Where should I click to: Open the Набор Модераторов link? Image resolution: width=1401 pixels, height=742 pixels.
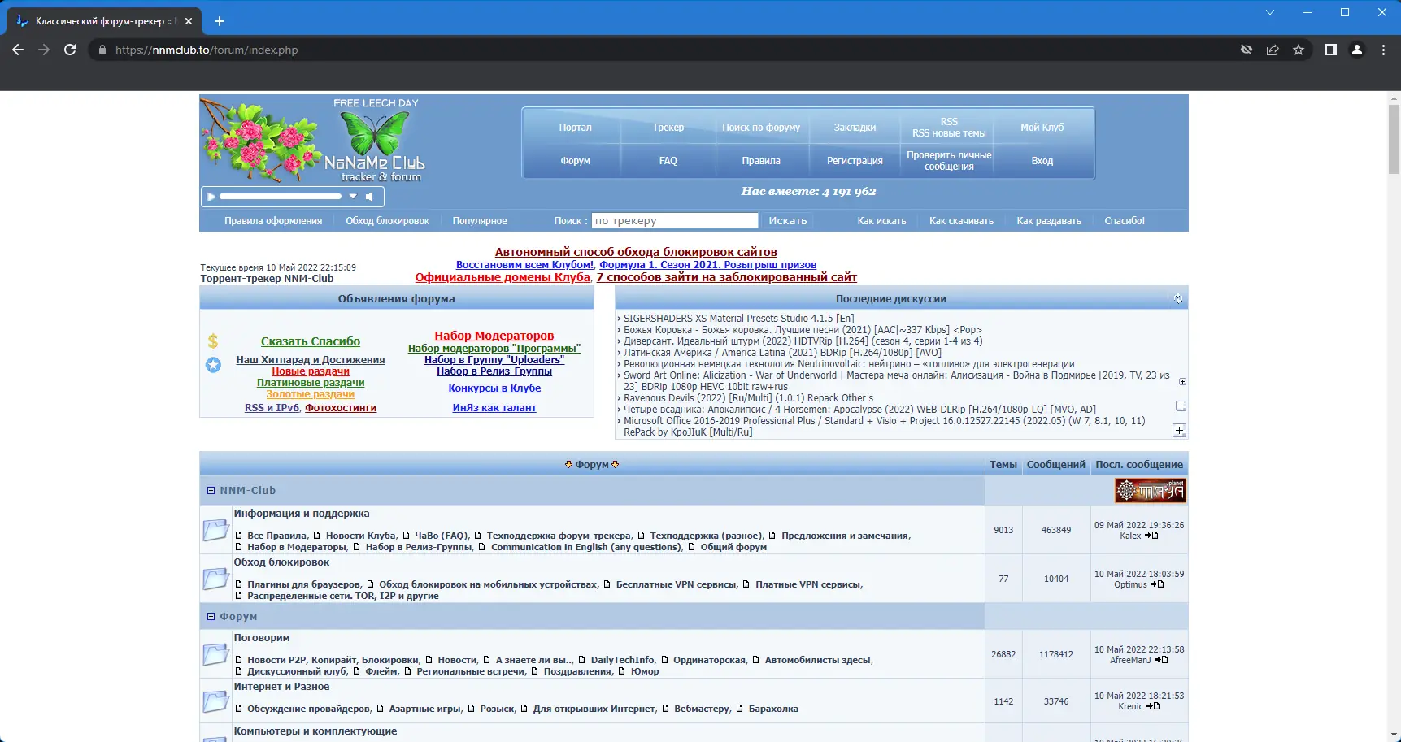coord(494,336)
